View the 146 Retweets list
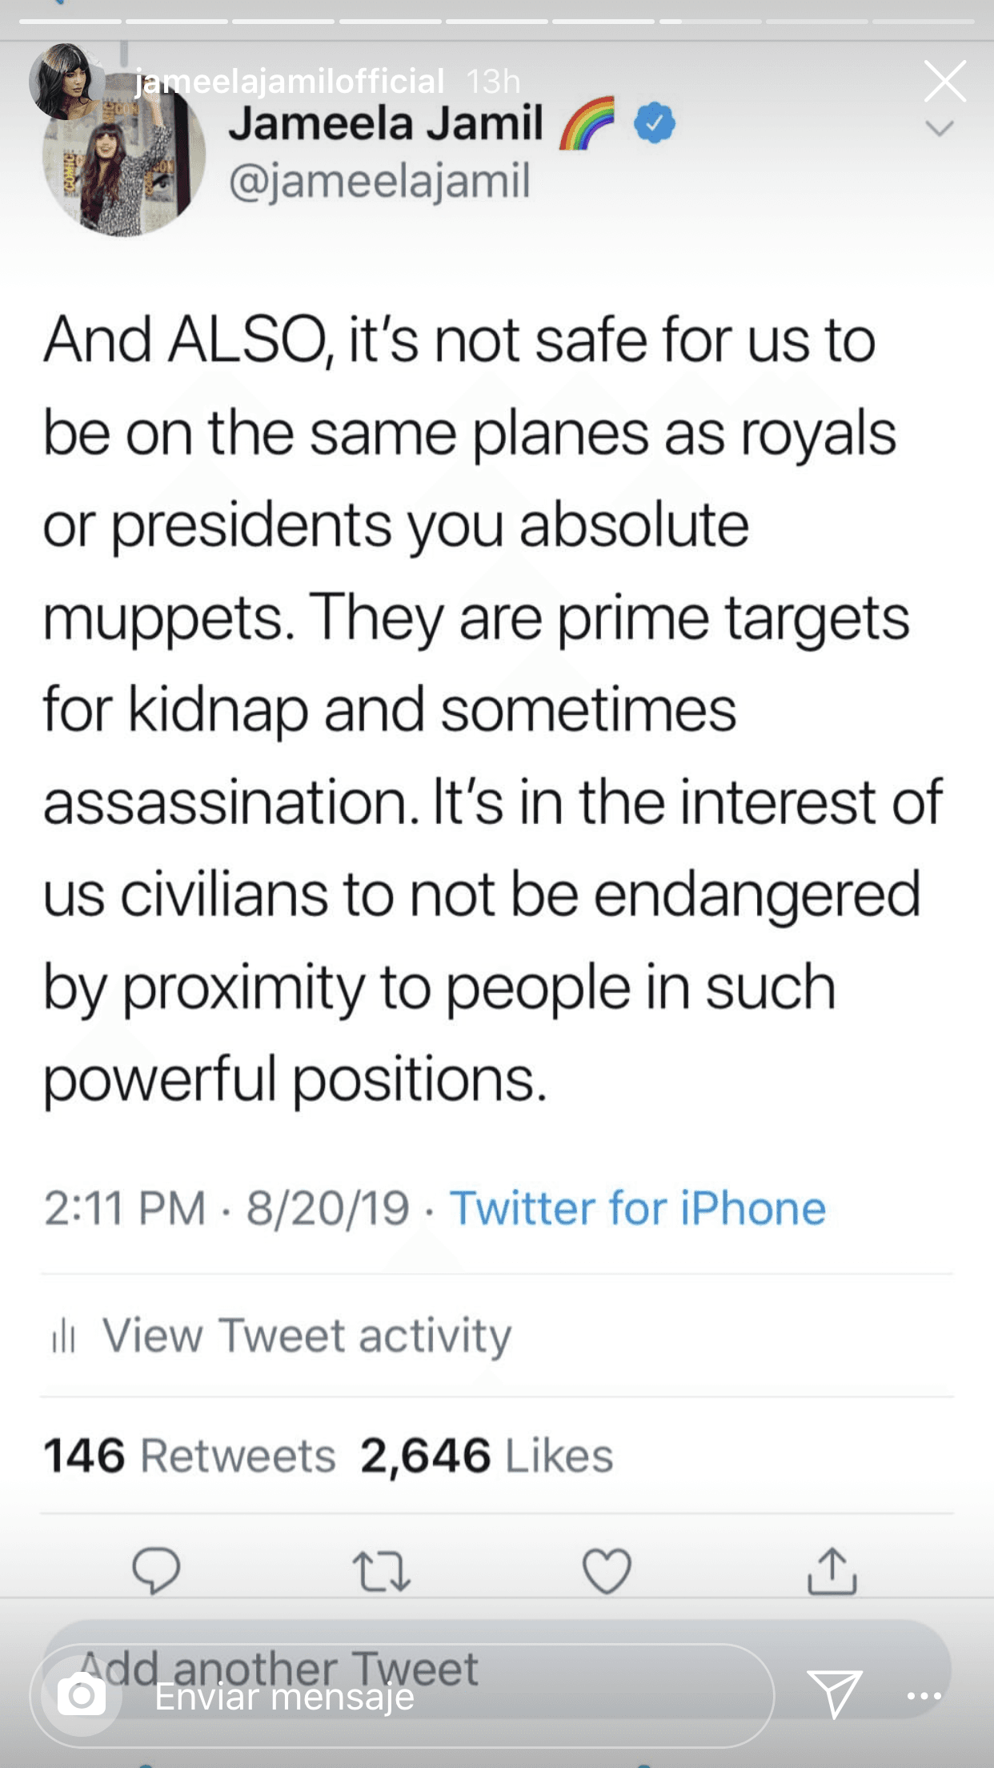The height and width of the screenshot is (1768, 994). (x=190, y=1455)
